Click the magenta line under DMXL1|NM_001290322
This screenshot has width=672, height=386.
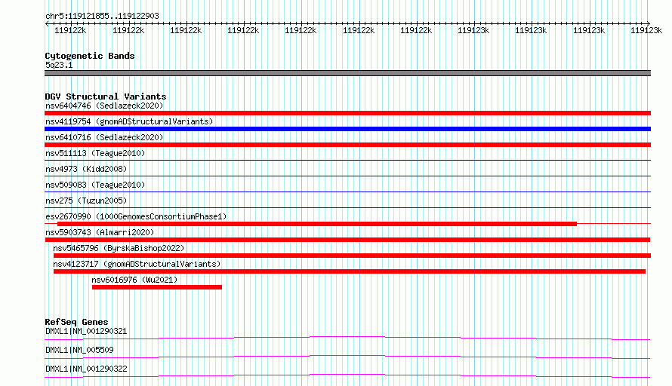click(347, 375)
